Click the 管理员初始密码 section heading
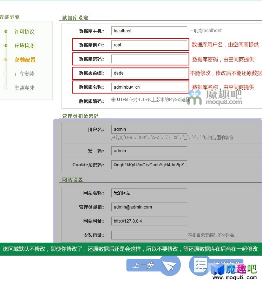Screen dimensions: 262x282 point(80,116)
